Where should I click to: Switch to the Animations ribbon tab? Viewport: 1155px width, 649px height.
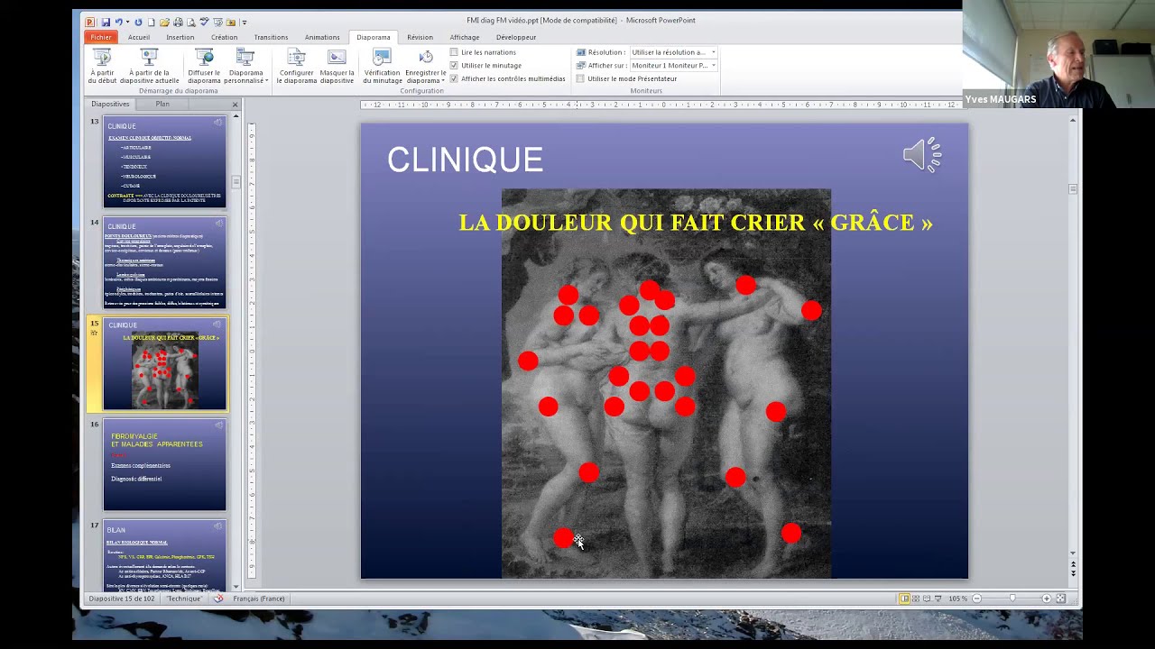(x=322, y=37)
